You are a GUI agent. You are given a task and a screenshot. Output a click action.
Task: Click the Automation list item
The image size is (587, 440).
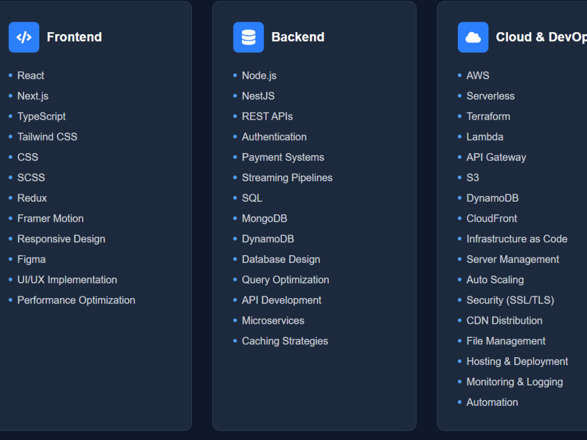492,402
